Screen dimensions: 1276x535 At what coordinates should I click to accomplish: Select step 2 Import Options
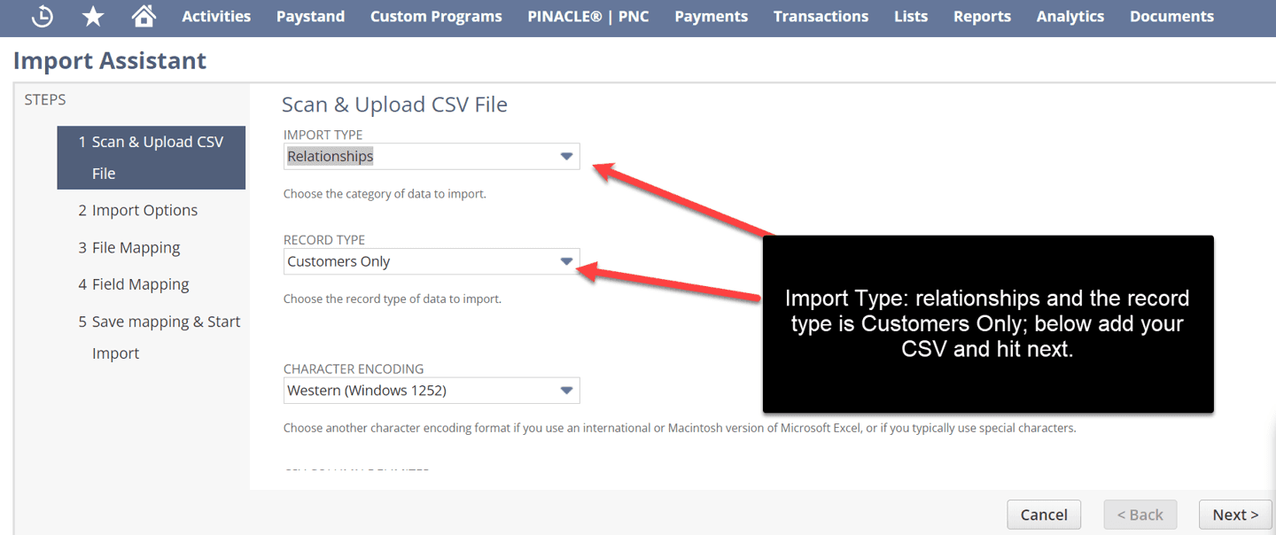pyautogui.click(x=137, y=210)
